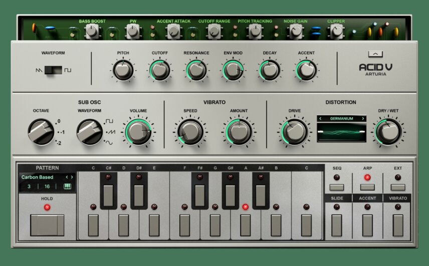429x266 pixels.
Task: Click the E note key button
Action: tap(154, 225)
